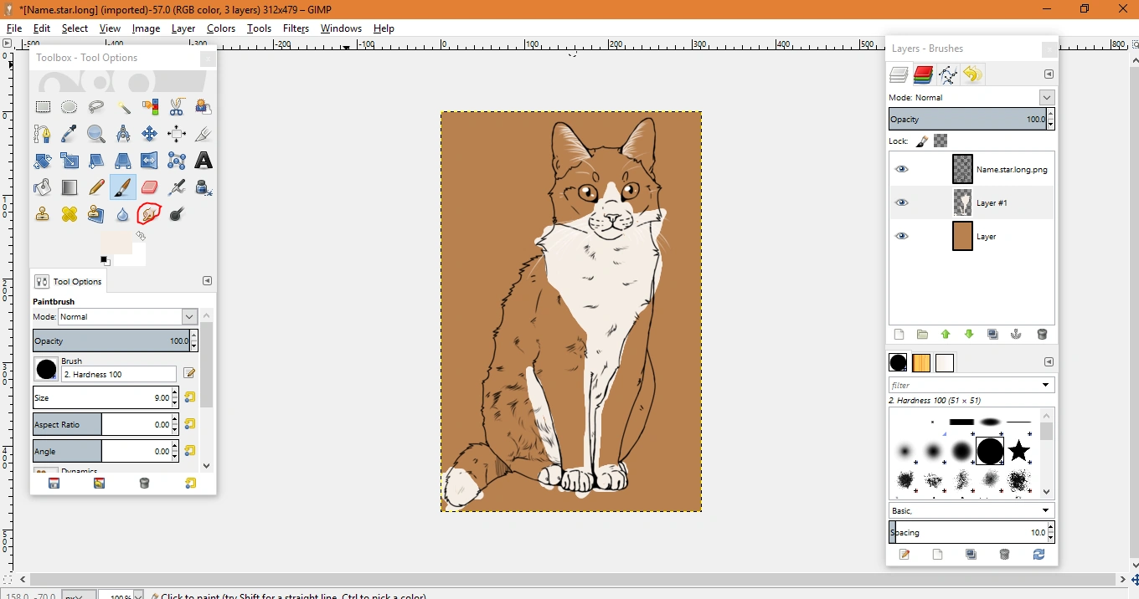Select the Eraser tool
Image resolution: width=1139 pixels, height=599 pixels.
pos(150,187)
